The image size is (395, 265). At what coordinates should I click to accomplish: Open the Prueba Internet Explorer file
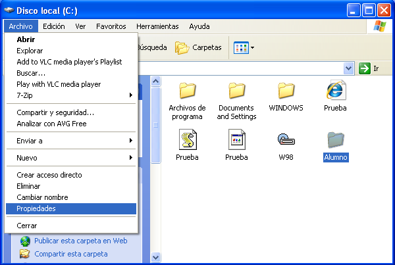click(335, 91)
